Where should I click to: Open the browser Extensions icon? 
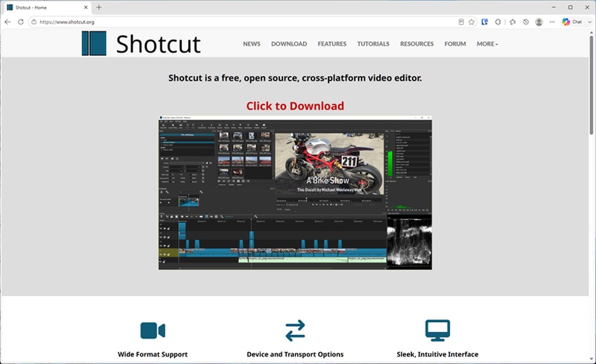498,22
